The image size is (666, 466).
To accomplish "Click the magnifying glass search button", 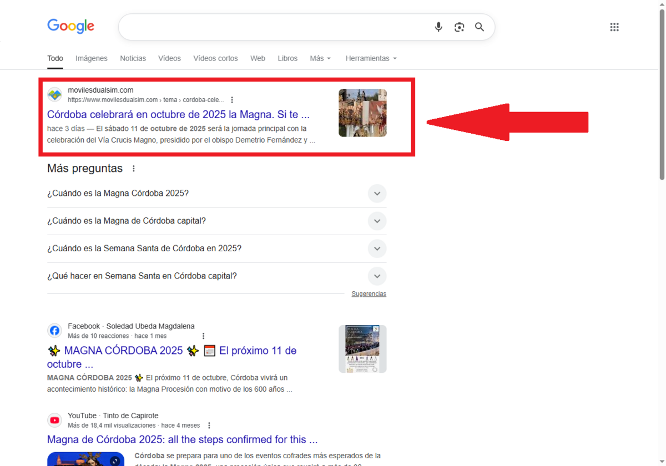I will coord(480,27).
